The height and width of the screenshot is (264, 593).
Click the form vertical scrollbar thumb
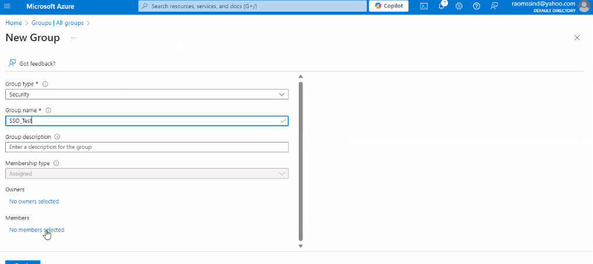[x=301, y=161]
